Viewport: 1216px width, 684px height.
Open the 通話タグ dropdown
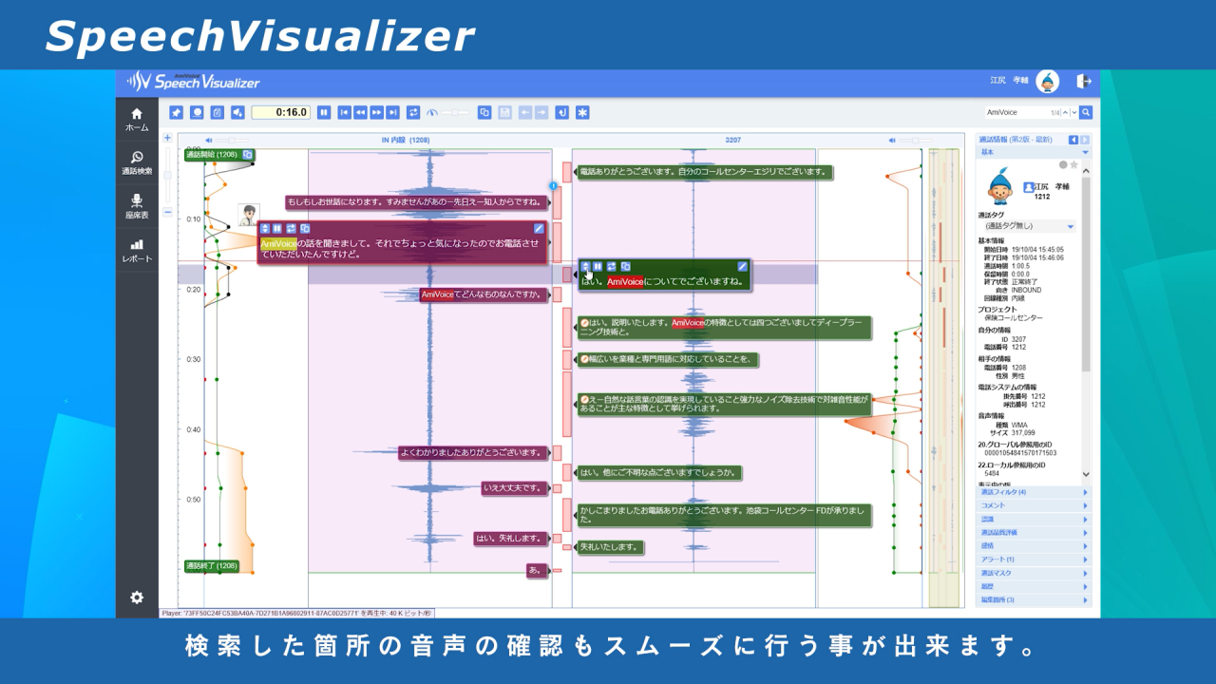click(1029, 226)
